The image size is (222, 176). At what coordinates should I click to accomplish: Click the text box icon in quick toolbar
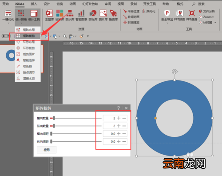[x=47, y=36]
